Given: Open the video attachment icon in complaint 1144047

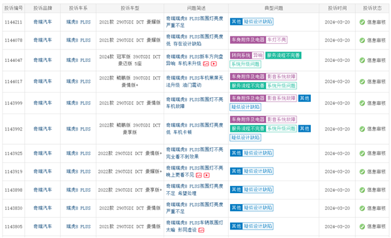Looking at the screenshot, I should click(x=214, y=64).
